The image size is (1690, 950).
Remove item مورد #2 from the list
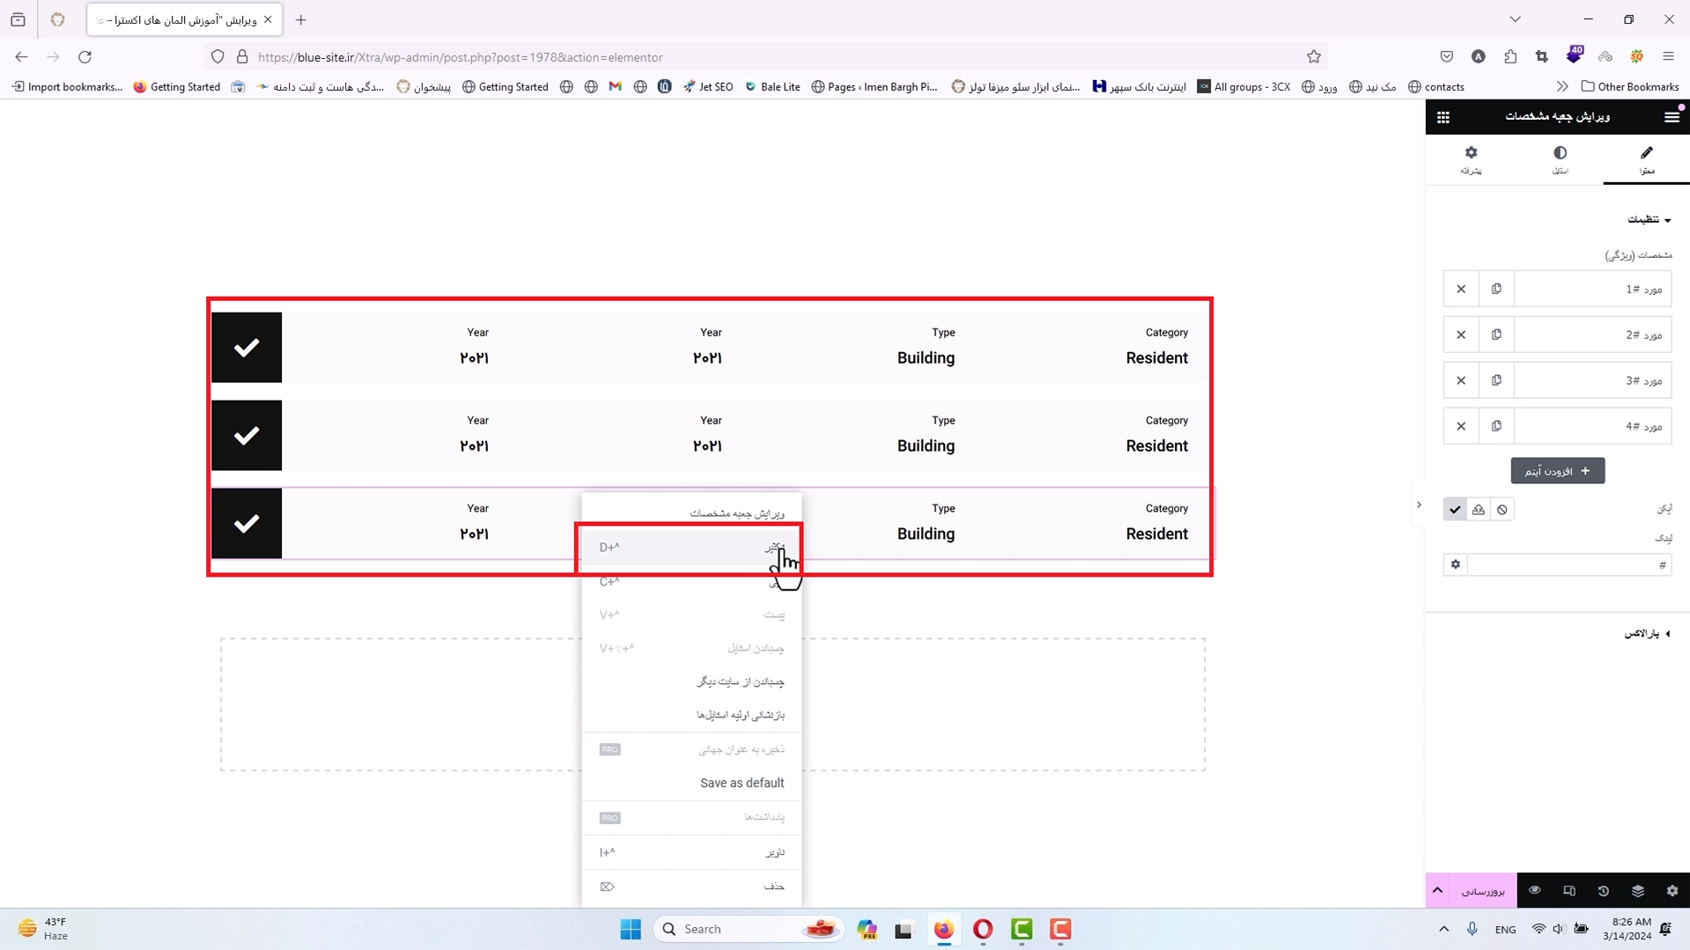(x=1461, y=335)
